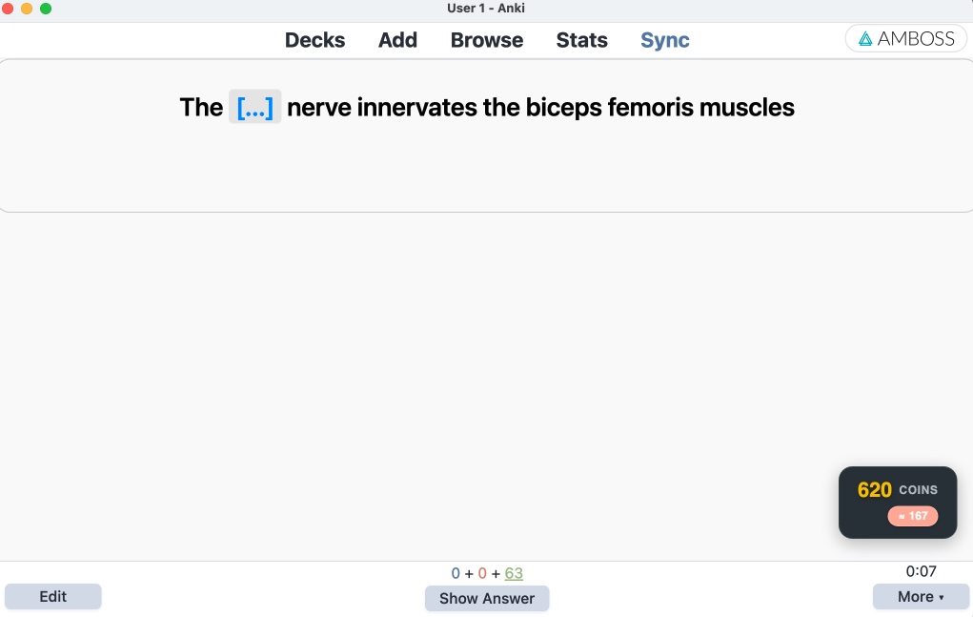
Task: View the Stats page
Action: 581,40
